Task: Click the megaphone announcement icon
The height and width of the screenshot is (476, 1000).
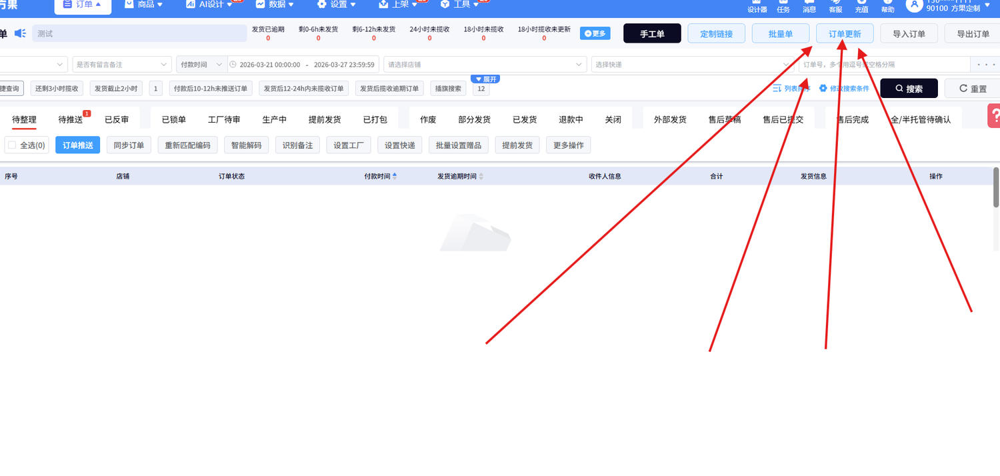Action: click(20, 33)
